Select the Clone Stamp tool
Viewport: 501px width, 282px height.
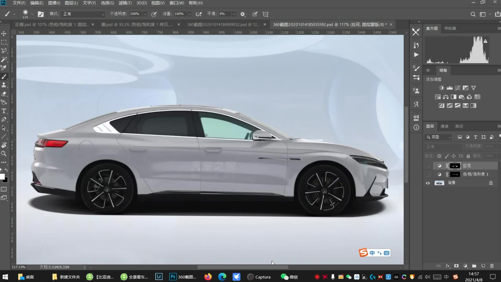pos(4,85)
